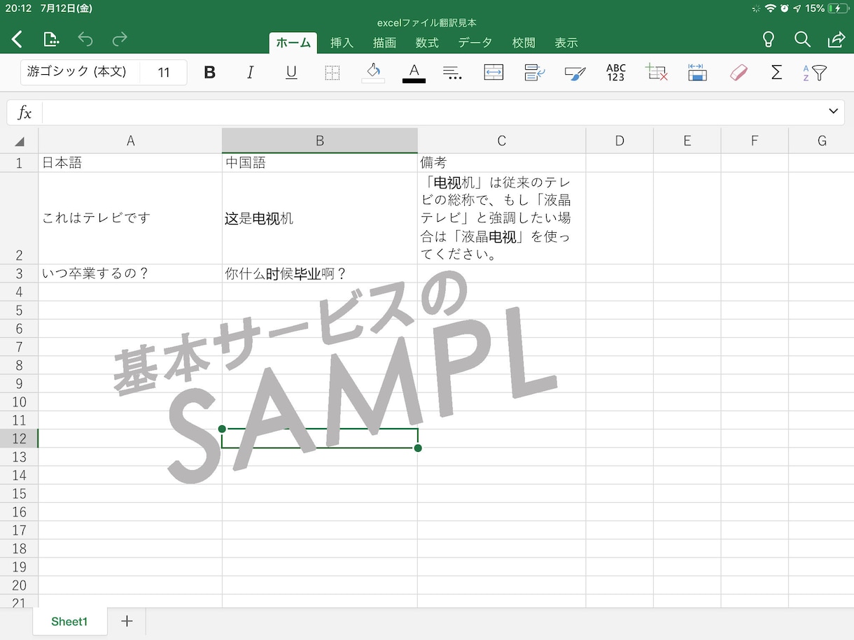Image resolution: width=854 pixels, height=640 pixels.
Task: Tap the back arrow to close workbook
Action: point(17,39)
